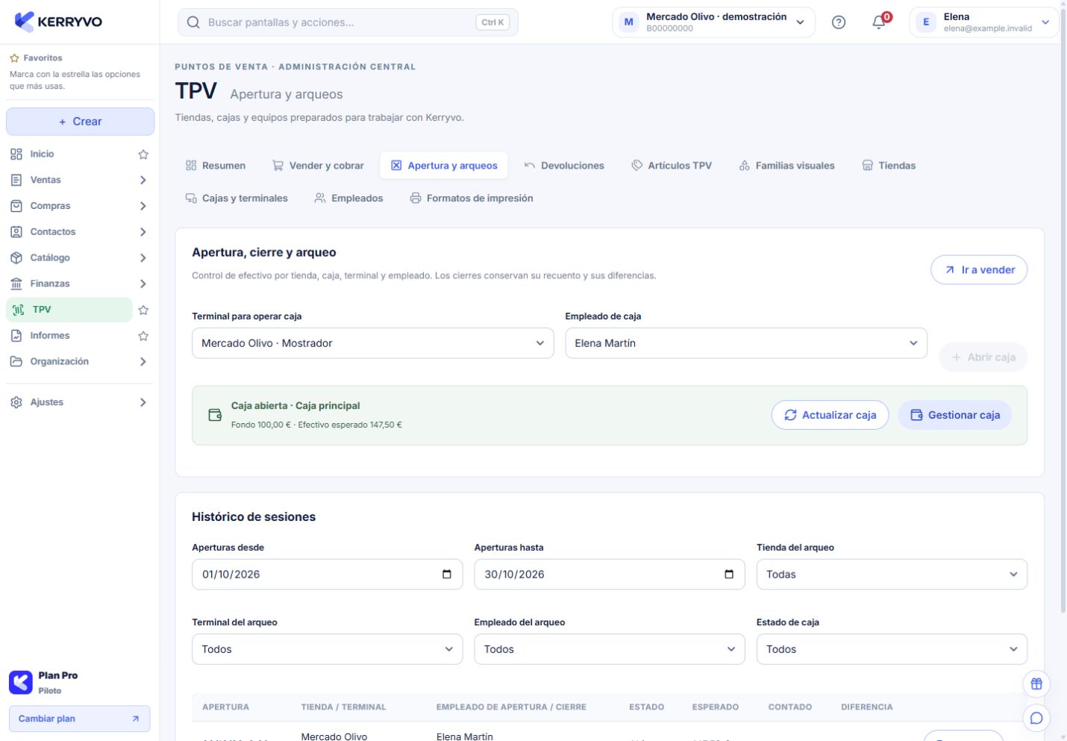1067x741 pixels.
Task: Open the Elena user menu
Action: pos(983,22)
